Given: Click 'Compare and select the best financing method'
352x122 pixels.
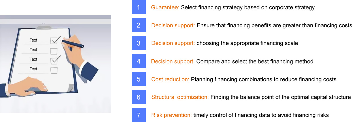Looking at the screenshot, I should tap(255, 62).
